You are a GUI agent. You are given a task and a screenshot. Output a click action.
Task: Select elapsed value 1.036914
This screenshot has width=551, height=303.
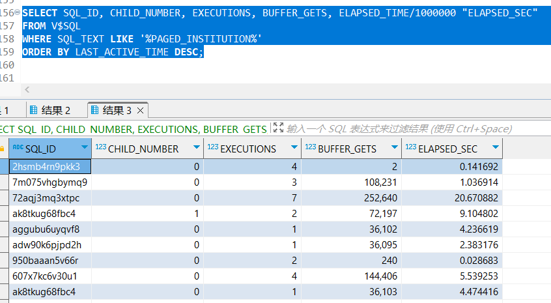452,182
